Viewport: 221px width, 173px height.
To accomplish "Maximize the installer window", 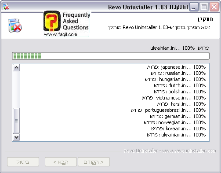I will coord(204,7).
